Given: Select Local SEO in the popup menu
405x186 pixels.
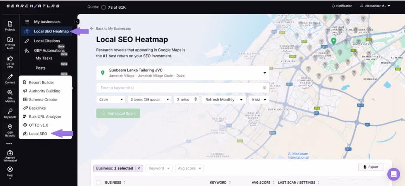Looking at the screenshot, I should (x=38, y=134).
